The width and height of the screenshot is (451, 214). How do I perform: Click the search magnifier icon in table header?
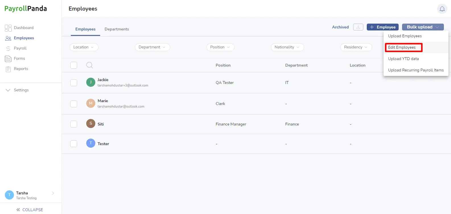point(89,65)
